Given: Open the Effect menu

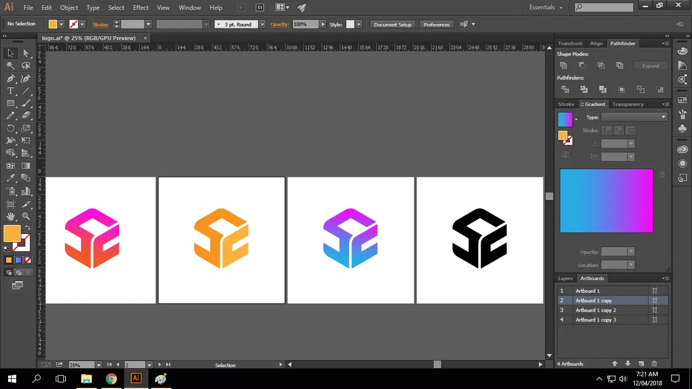Looking at the screenshot, I should (141, 8).
